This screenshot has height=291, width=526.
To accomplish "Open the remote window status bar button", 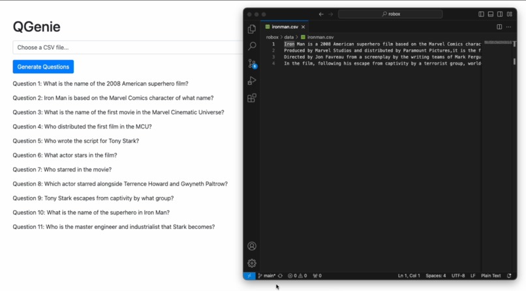I will click(x=249, y=275).
